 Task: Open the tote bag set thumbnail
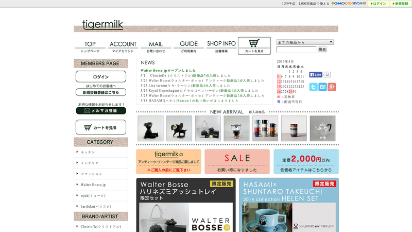coord(208,128)
